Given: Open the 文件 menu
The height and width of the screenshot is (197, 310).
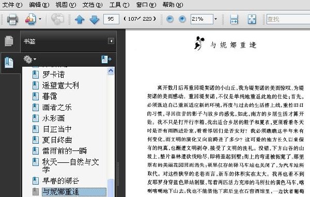Looking at the screenshot, I should (12, 5).
